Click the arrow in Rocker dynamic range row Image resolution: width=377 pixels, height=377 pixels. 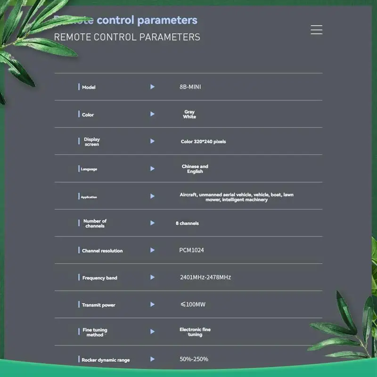152,359
